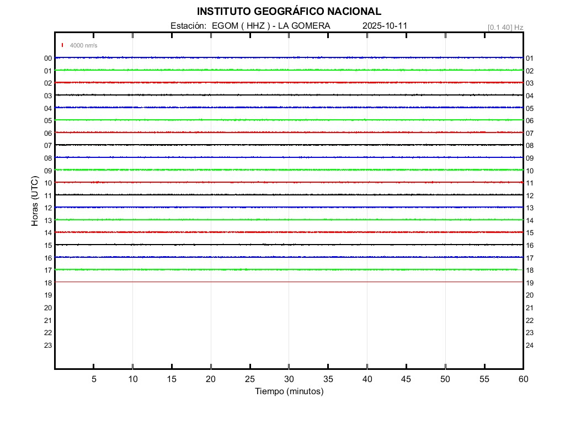Click the 60 minute tick label
This screenshot has height=424, width=565.
(x=523, y=379)
